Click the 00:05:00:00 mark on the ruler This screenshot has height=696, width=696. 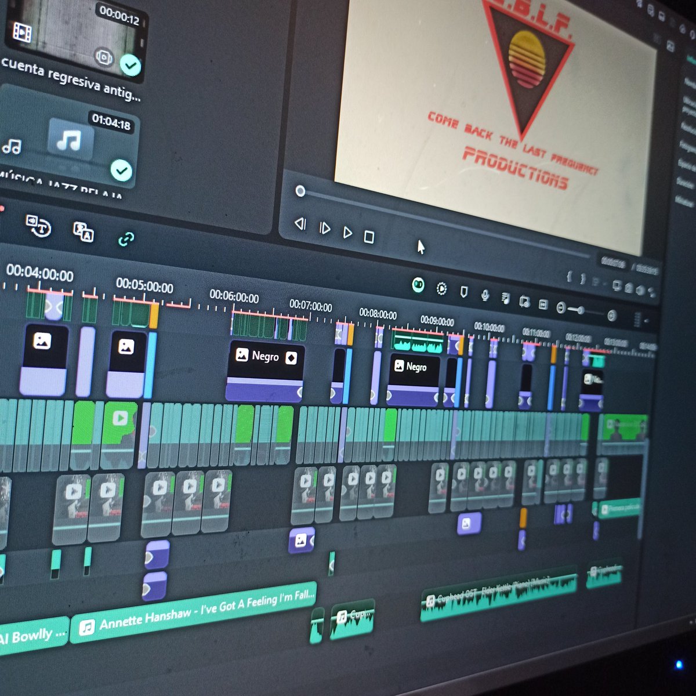(x=144, y=285)
